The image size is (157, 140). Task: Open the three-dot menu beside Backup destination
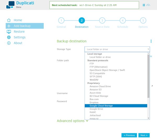(151, 41)
